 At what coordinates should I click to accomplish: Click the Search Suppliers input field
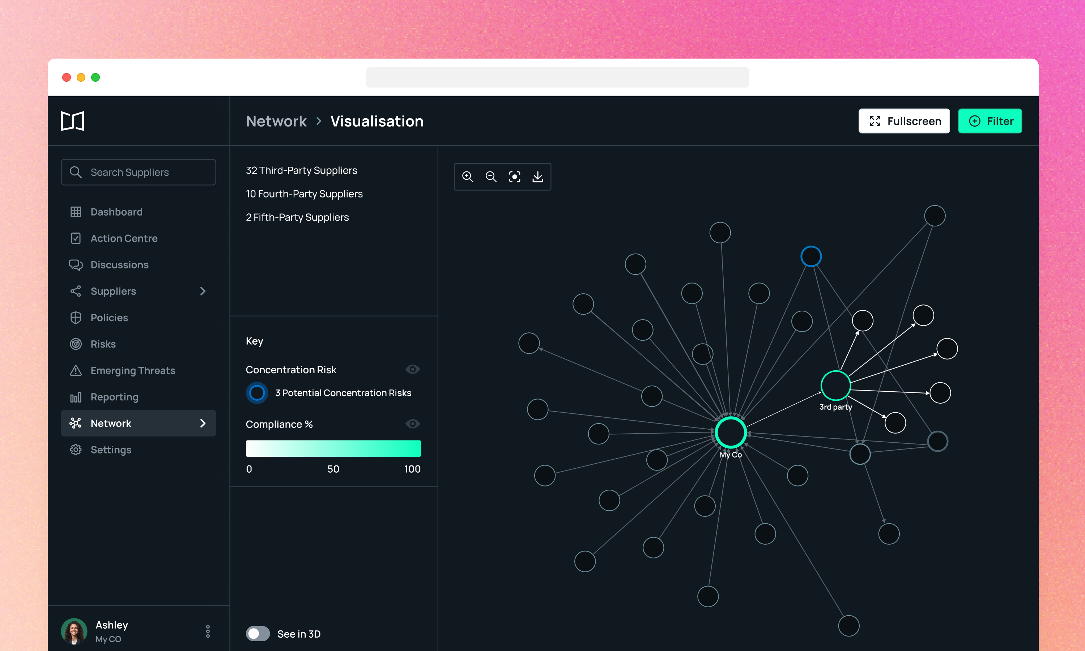pos(139,172)
